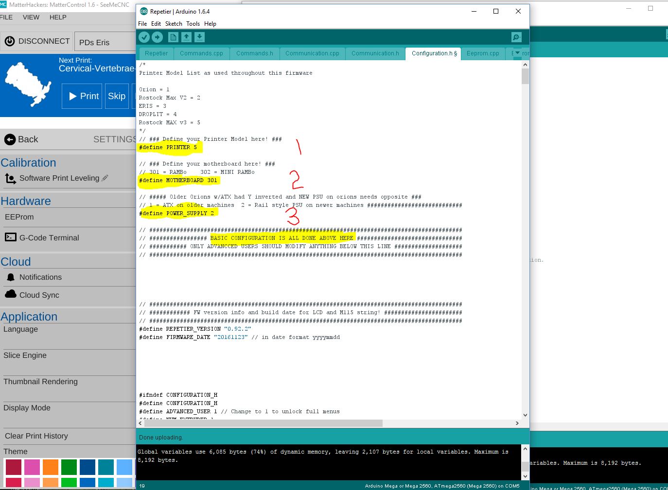Expand the tab list dropdown arrow
Viewport: 668px width, 490px height.
517,53
